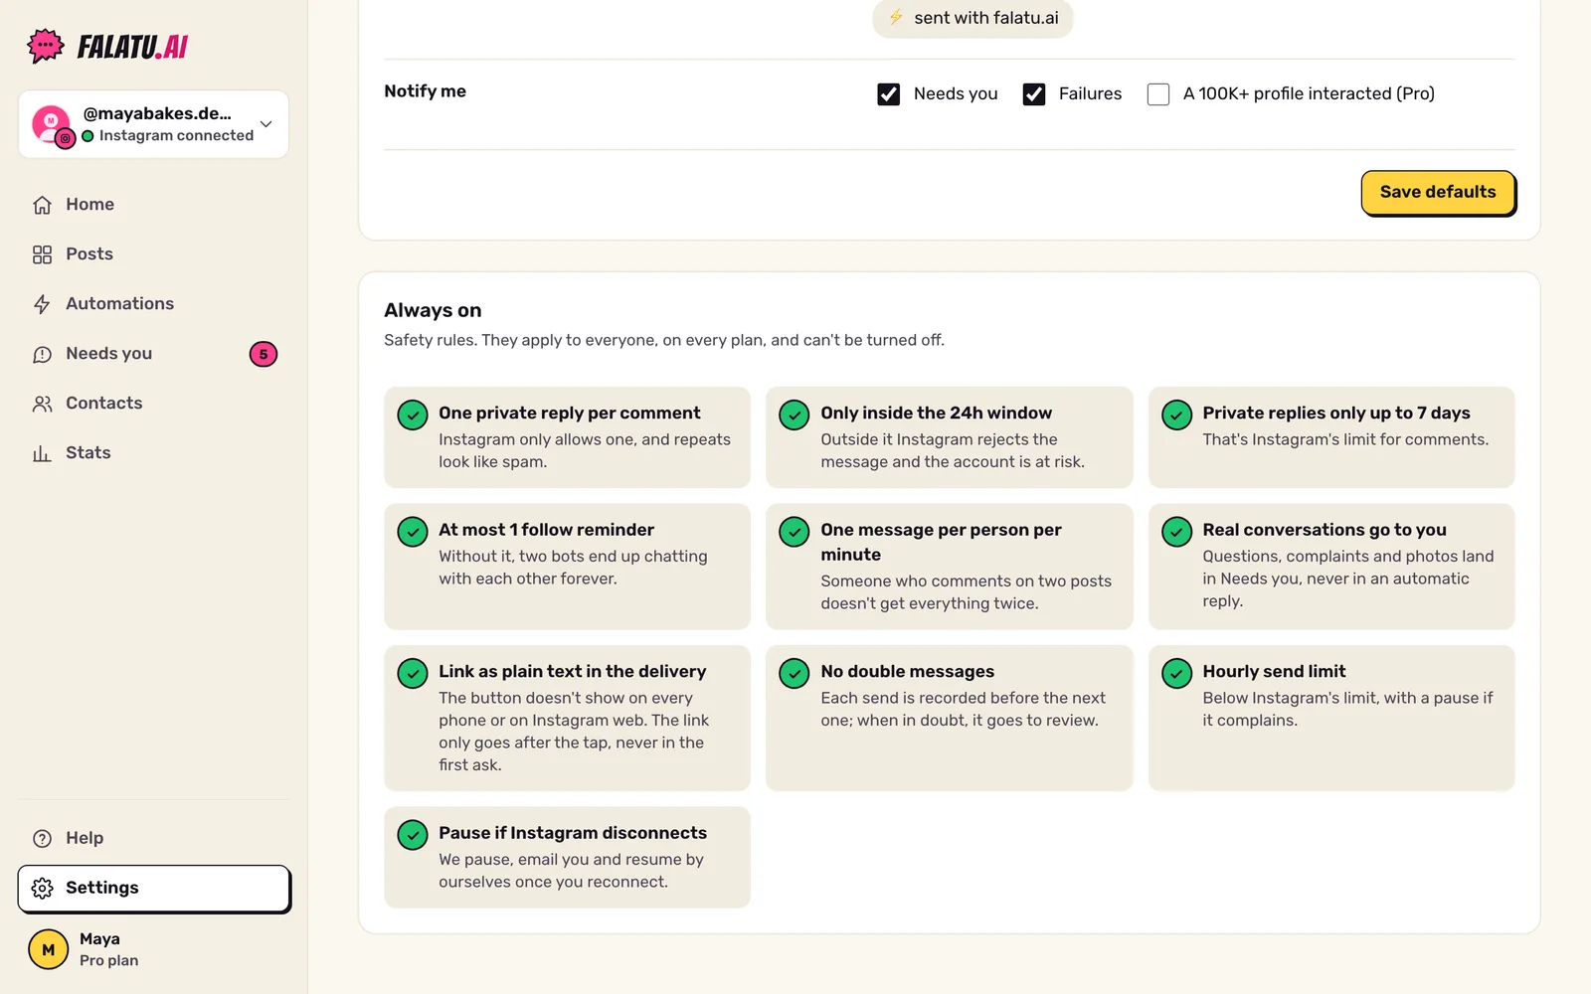Screen dimensions: 1591x994
Task: Click the Always on section heading
Action: (x=433, y=310)
